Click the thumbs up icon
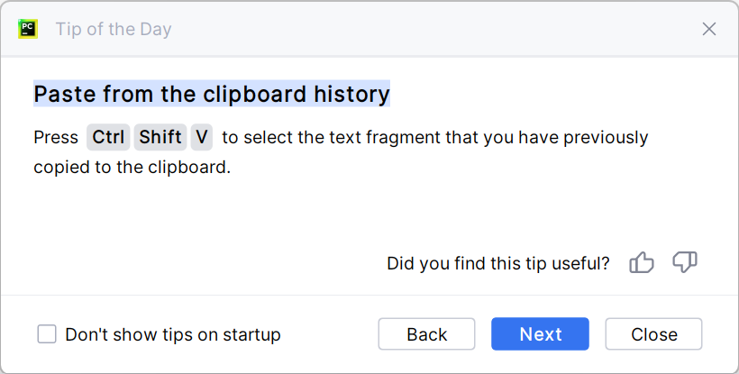 pos(642,262)
